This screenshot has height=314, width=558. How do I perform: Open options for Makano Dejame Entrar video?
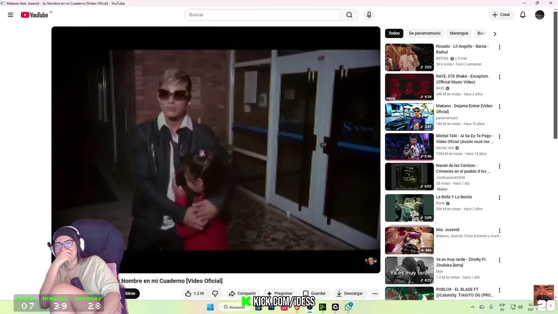click(x=500, y=107)
